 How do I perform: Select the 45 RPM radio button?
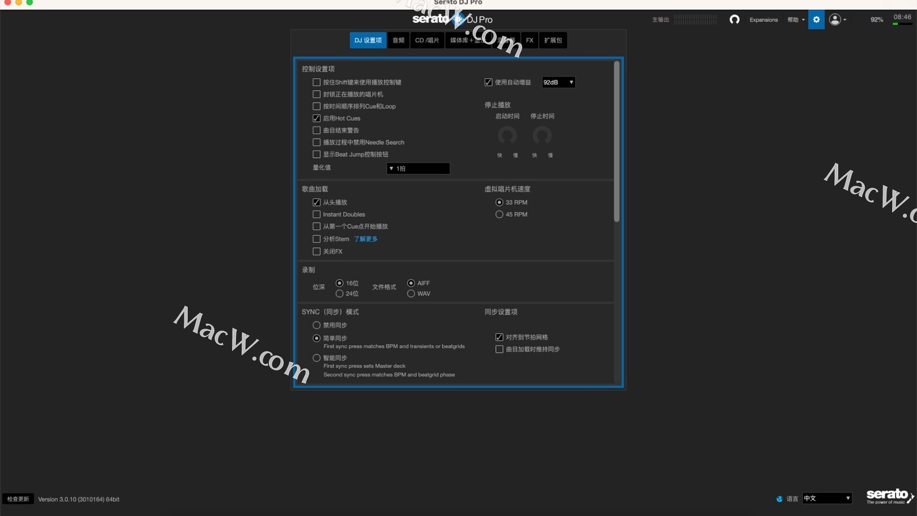pos(499,215)
